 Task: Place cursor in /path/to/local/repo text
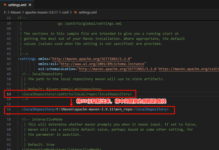[x=76, y=94]
